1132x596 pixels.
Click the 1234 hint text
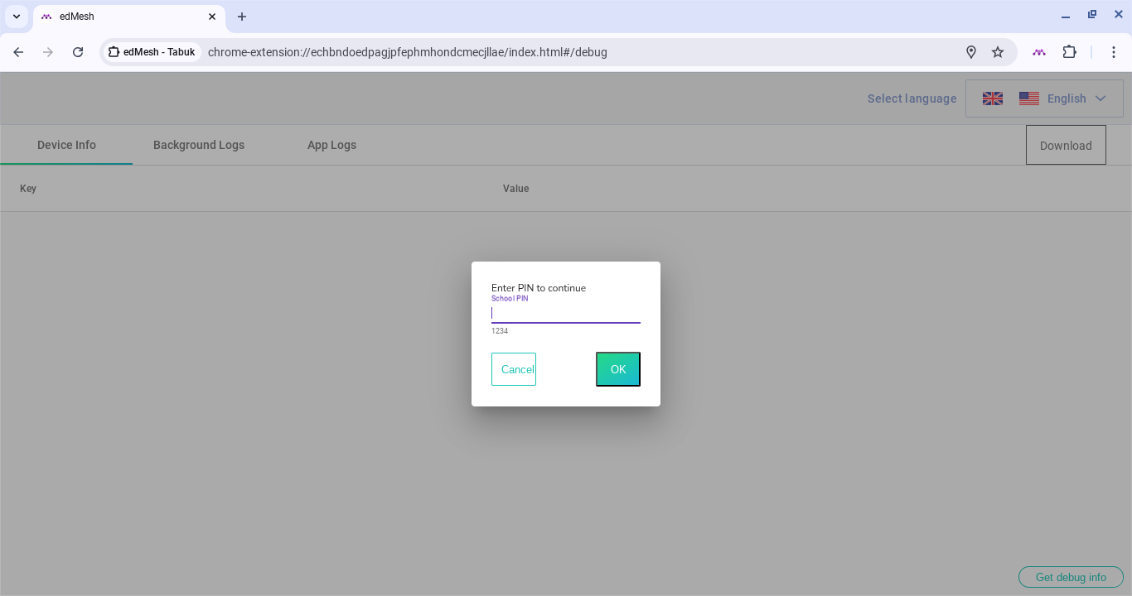pos(500,331)
